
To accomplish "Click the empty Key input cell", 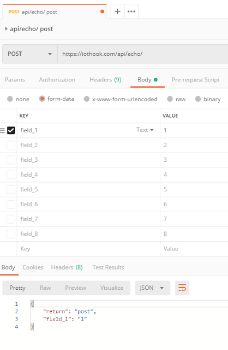I will [88, 249].
